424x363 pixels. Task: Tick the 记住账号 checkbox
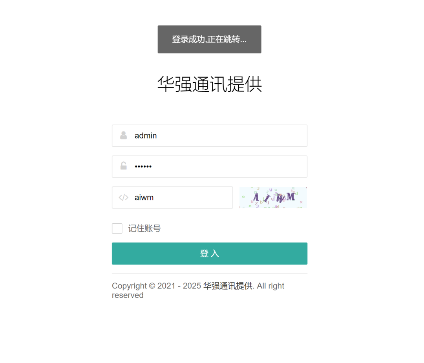(117, 228)
